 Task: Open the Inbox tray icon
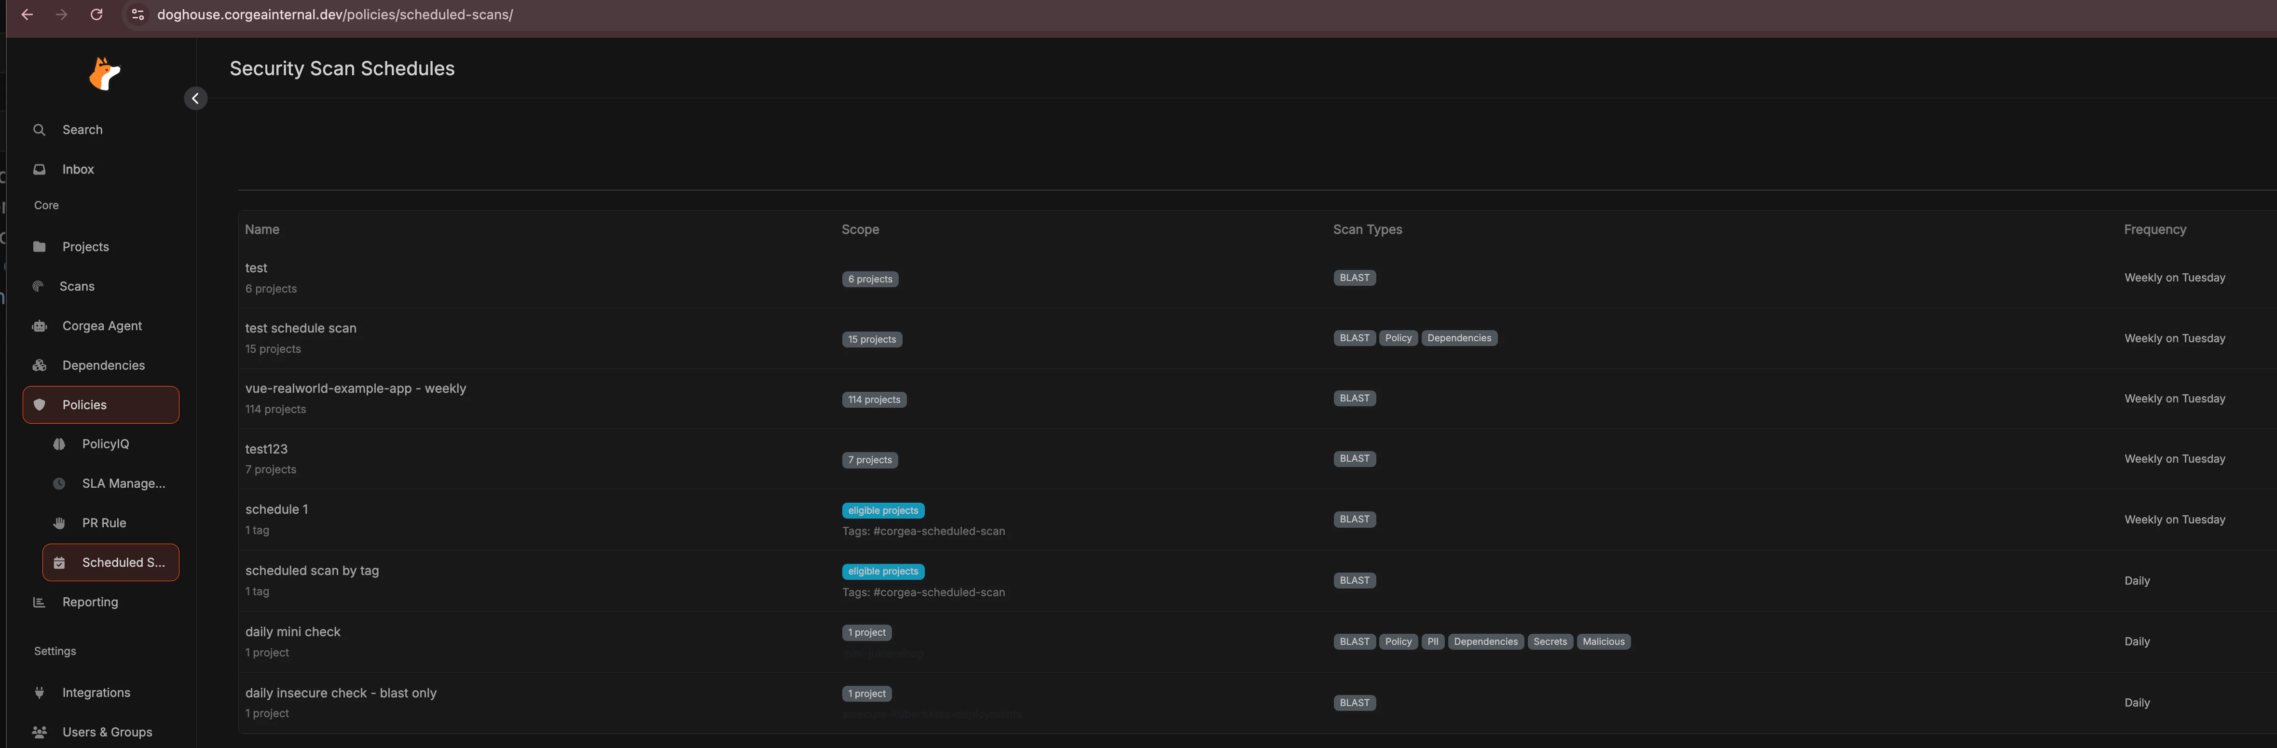tap(40, 170)
